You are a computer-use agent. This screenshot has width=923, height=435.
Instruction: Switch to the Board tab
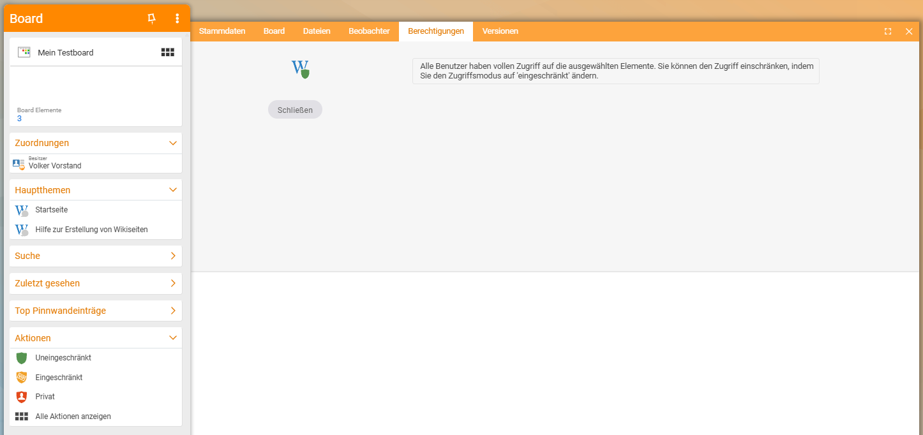click(x=274, y=31)
